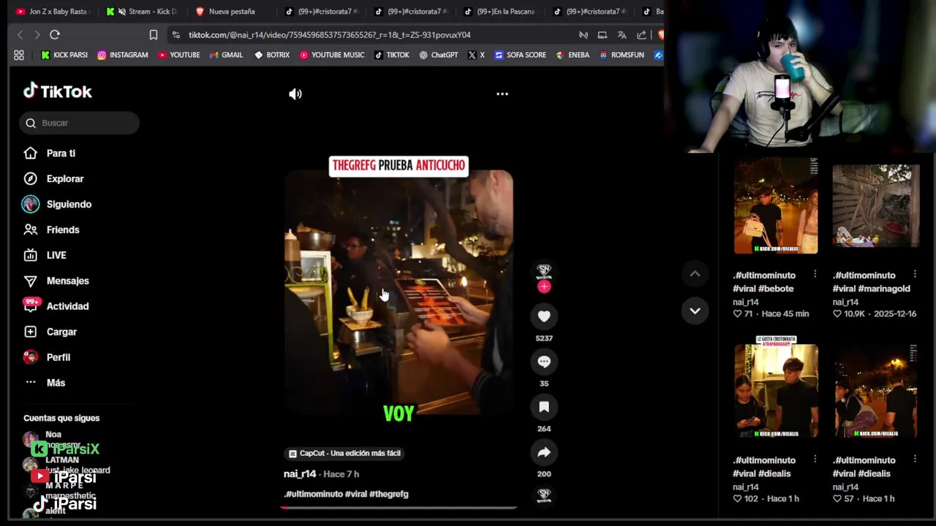Click the #thegrefg hashtag

(x=389, y=494)
